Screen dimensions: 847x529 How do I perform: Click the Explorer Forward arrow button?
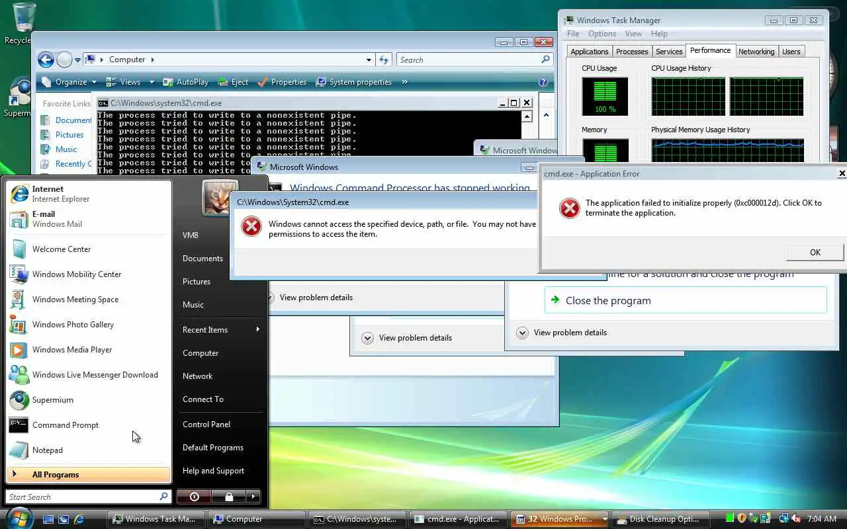click(64, 60)
